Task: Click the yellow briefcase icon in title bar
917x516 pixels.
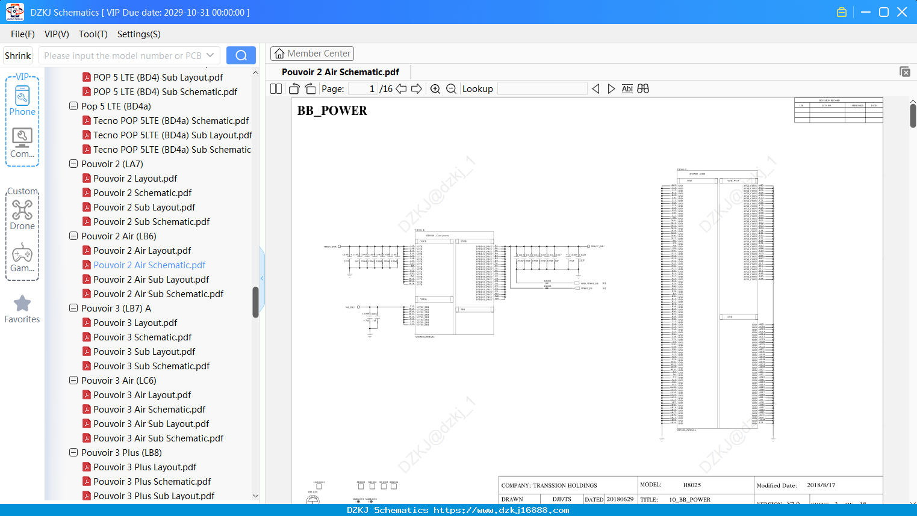Action: tap(842, 12)
